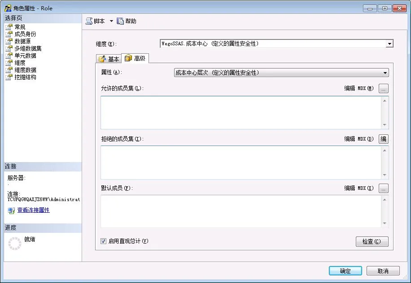Click the icon beside 多维数据集

point(9,48)
